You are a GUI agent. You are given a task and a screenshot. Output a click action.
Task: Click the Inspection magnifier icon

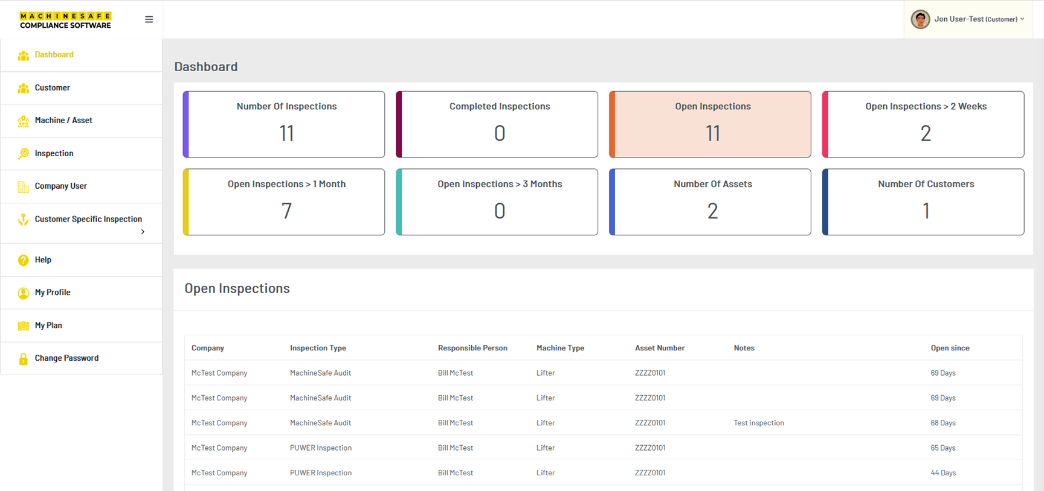click(23, 154)
